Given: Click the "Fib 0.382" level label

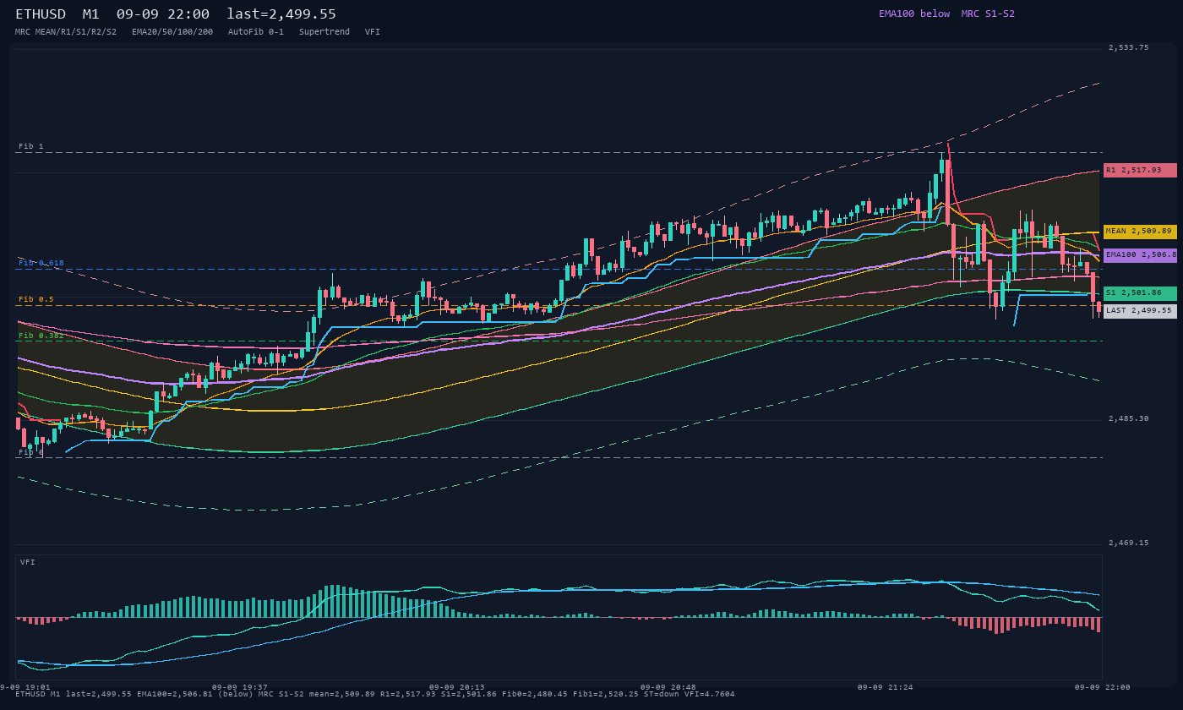Looking at the screenshot, I should click(x=41, y=336).
